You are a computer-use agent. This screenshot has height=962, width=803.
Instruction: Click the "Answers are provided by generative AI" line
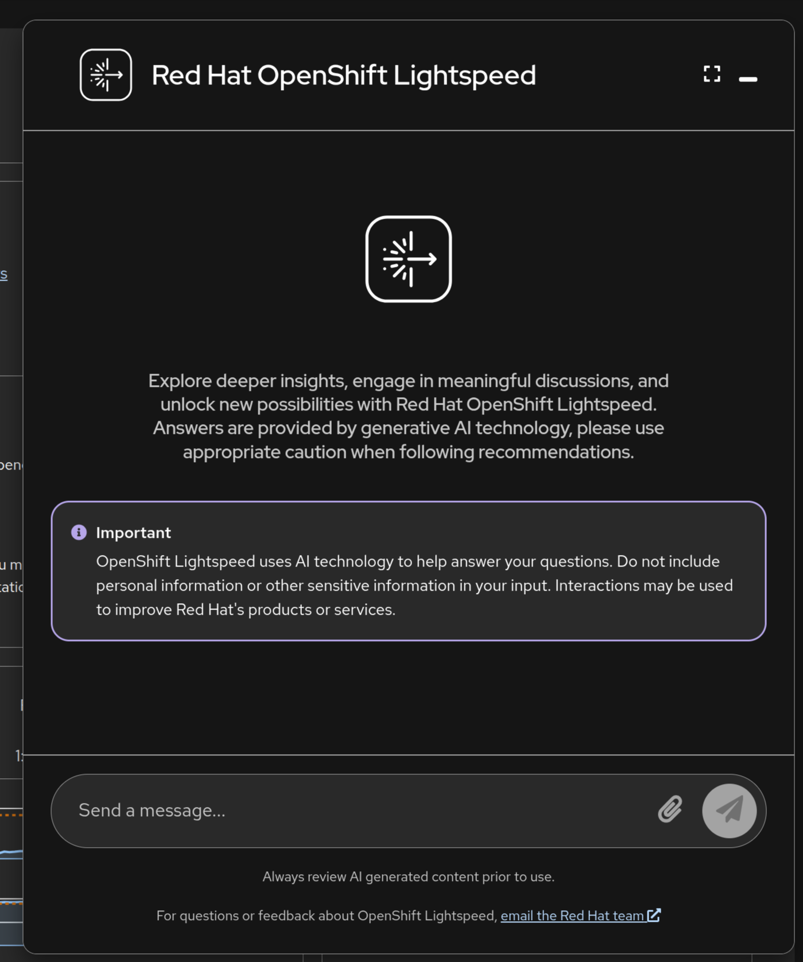(x=408, y=428)
